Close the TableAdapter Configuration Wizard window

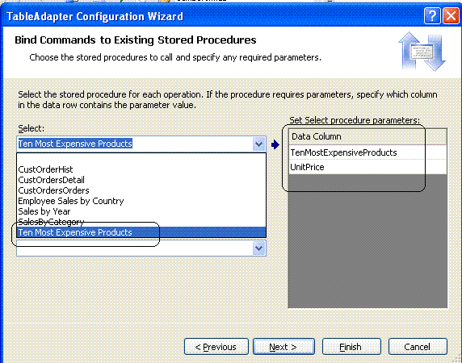coord(451,15)
